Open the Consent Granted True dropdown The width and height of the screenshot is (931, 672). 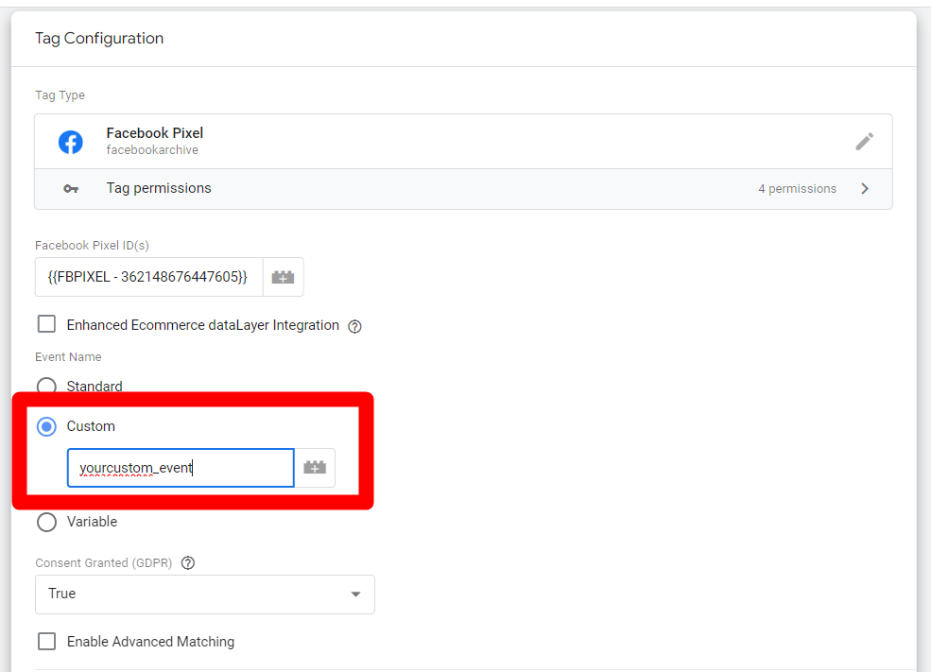(x=205, y=594)
